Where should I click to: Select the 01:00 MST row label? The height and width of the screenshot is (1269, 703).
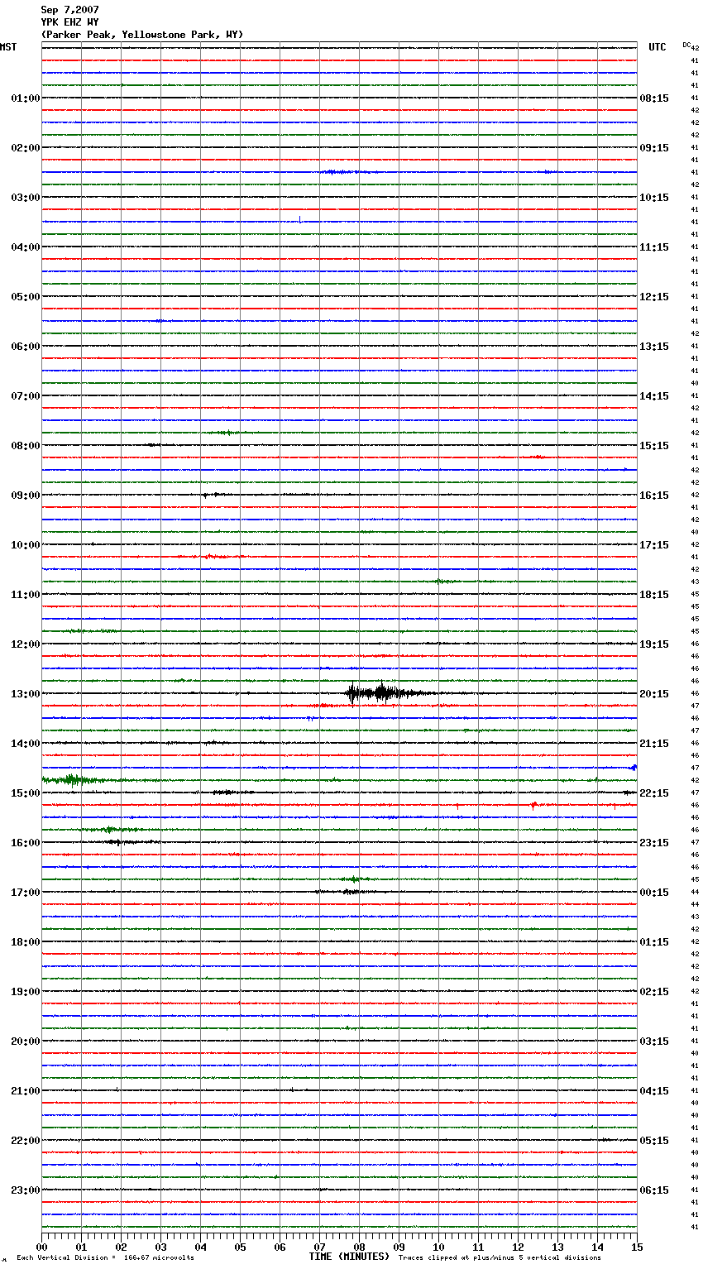coord(26,98)
